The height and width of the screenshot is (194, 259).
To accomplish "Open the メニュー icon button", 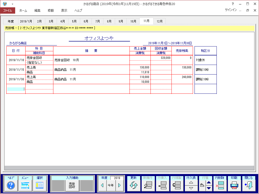I will coord(25,185).
